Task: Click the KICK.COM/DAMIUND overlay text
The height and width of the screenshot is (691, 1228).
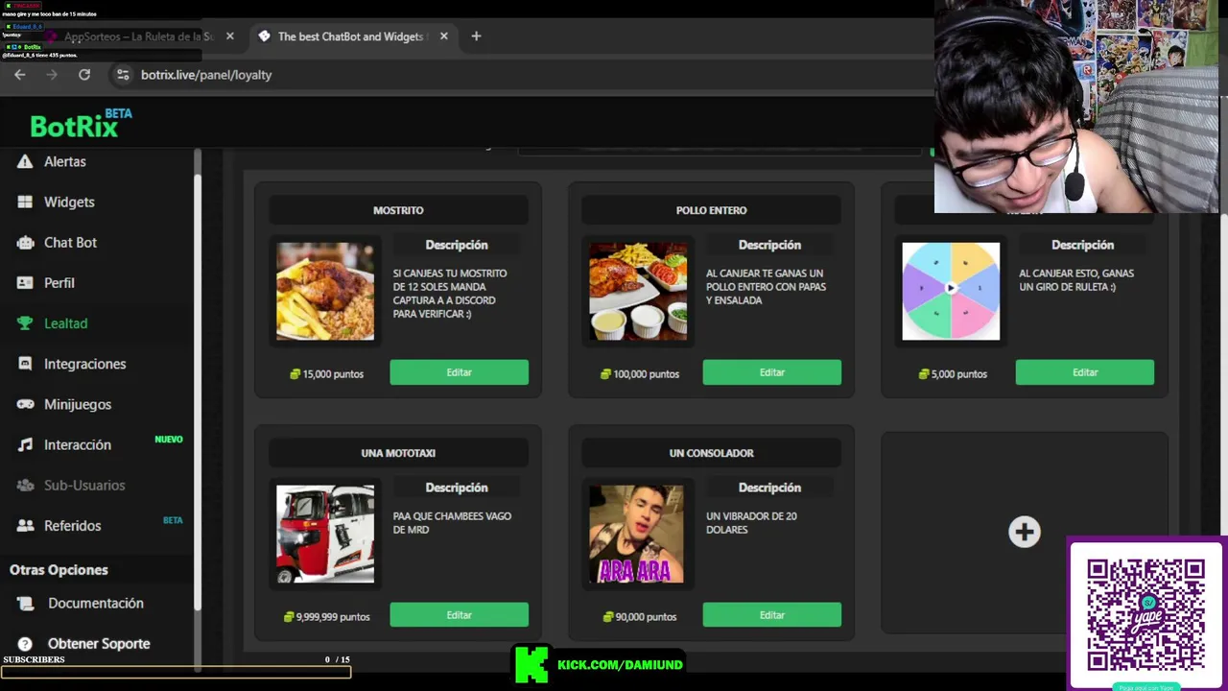Action: (x=620, y=664)
